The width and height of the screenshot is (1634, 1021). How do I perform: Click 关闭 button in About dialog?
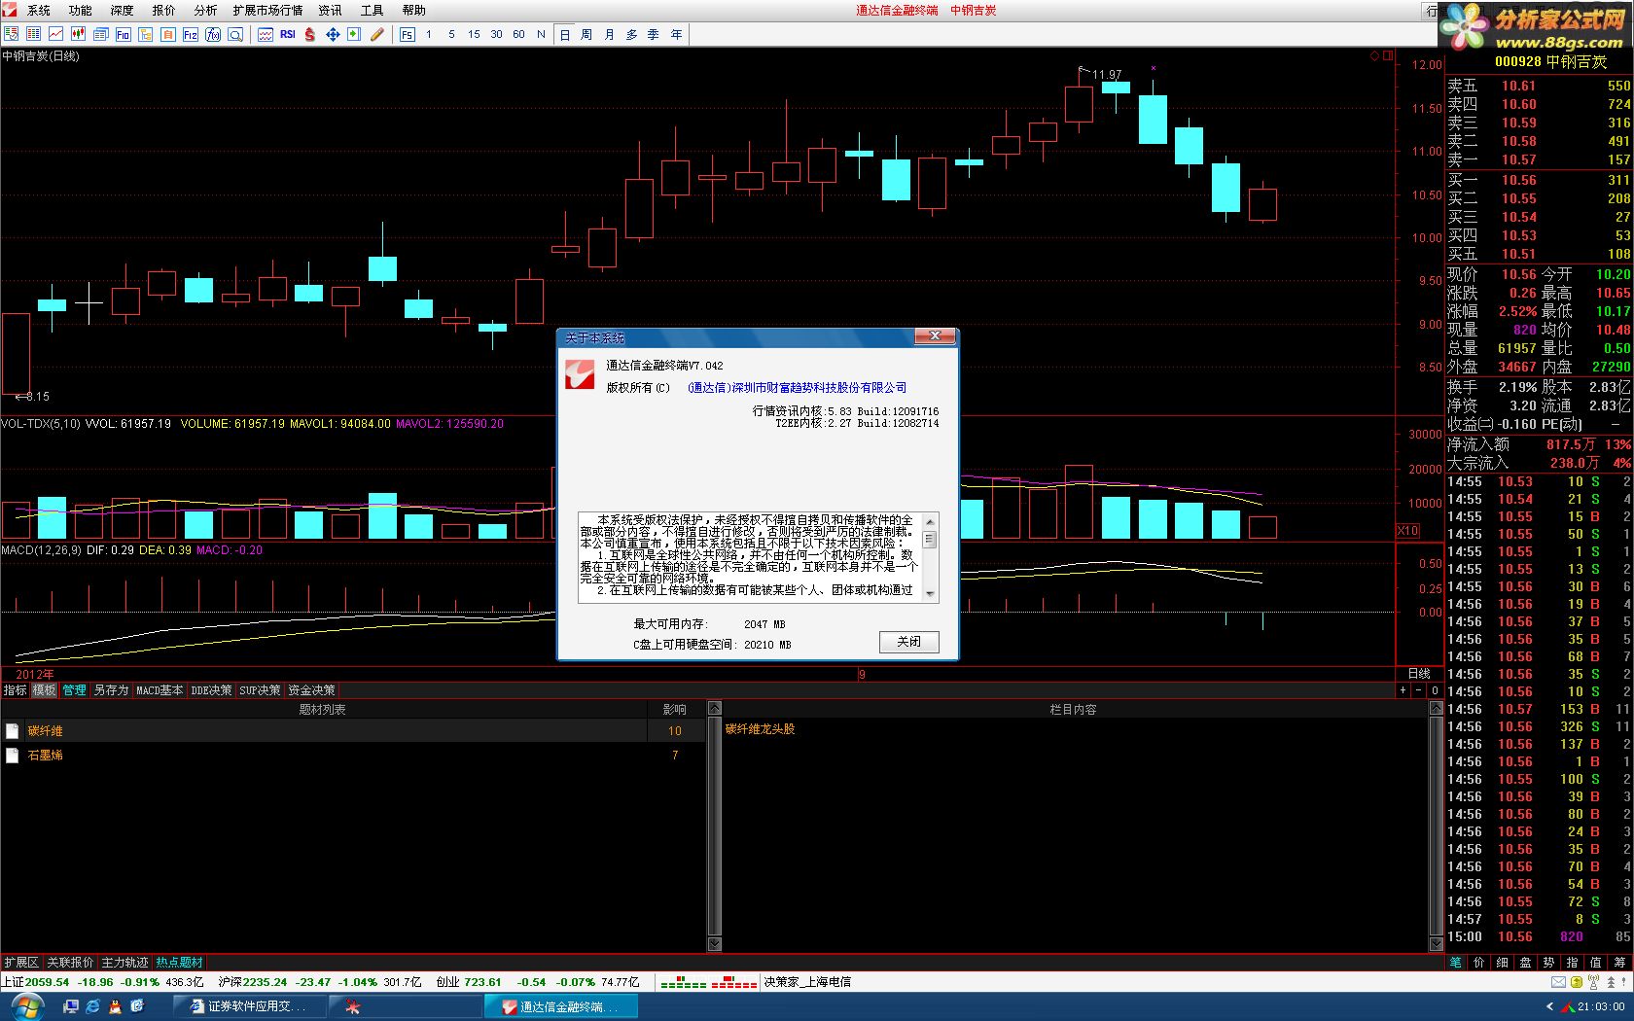908,642
